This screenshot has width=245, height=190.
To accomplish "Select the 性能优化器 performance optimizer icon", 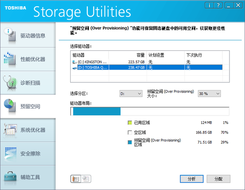I will 10,59.
